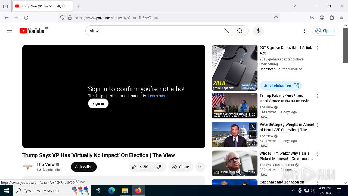
Task: Open the Firefox application menu
Action: 341,17
